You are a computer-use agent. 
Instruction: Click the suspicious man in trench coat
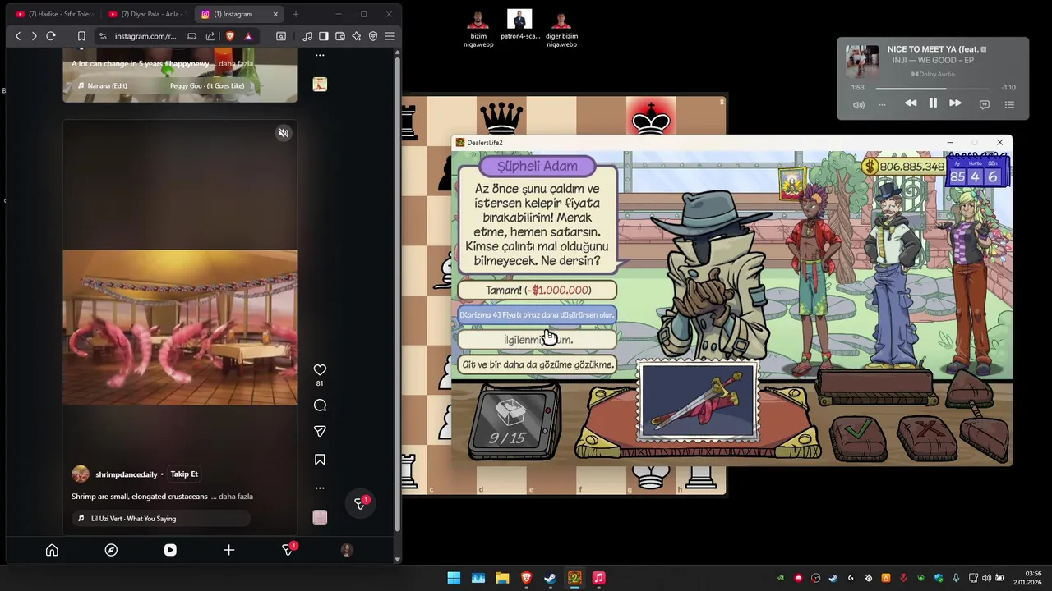[x=711, y=275]
